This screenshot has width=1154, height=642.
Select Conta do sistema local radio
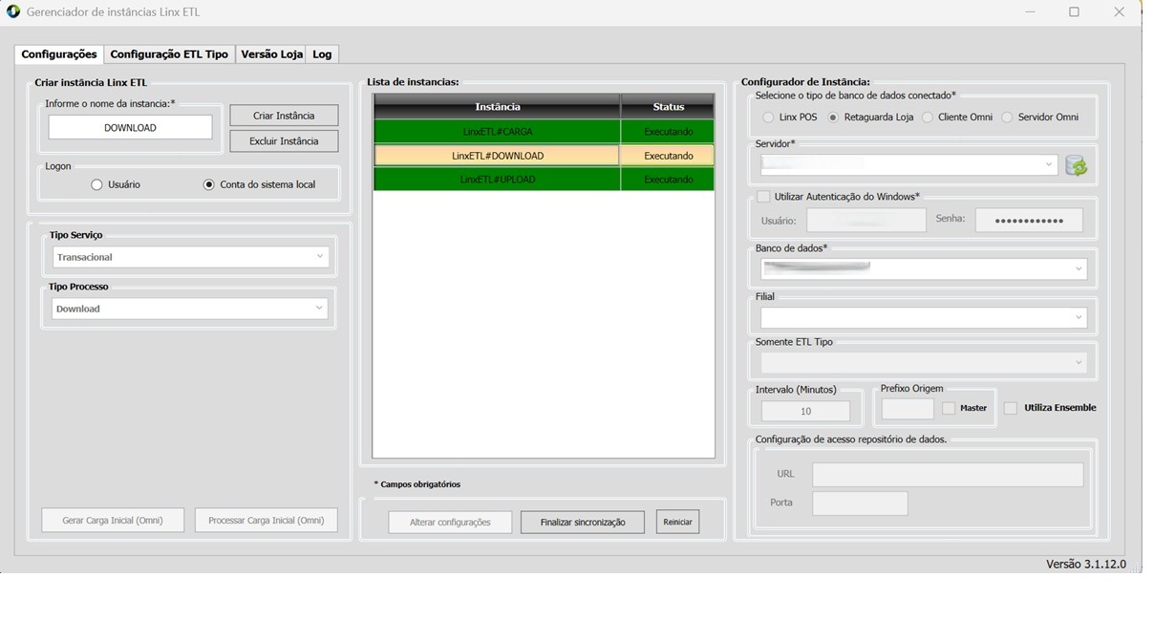(209, 184)
